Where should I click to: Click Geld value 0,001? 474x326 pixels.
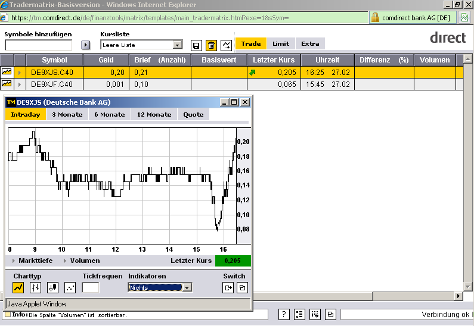[115, 84]
